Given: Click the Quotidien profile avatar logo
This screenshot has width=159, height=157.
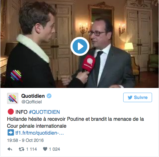Looking at the screenshot, I should click(13, 98).
